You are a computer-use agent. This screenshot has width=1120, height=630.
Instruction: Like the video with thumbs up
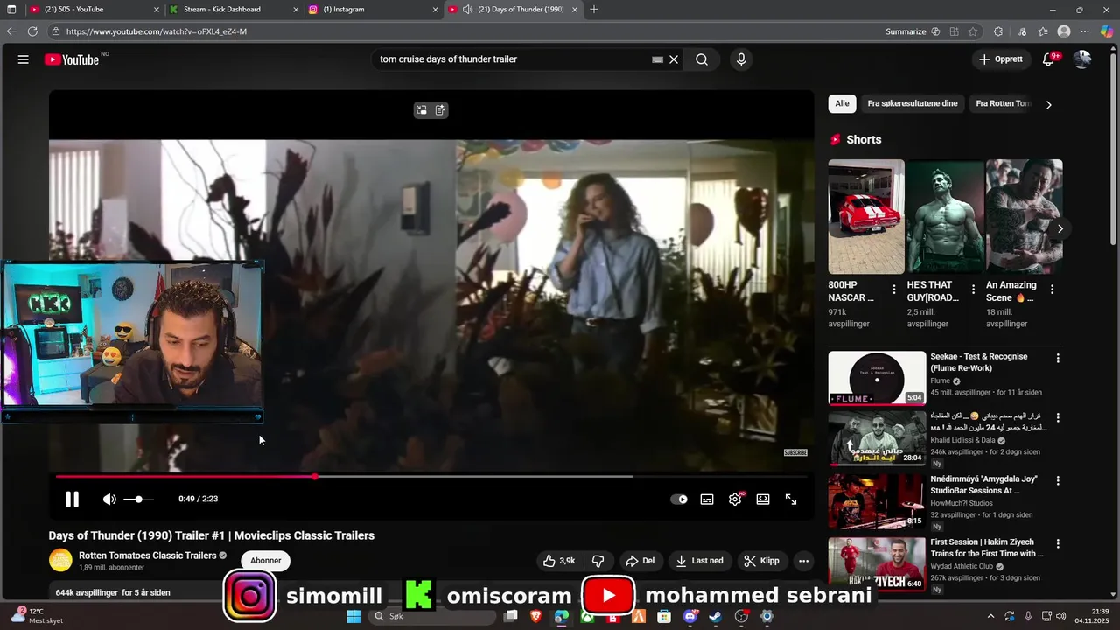[x=559, y=561]
